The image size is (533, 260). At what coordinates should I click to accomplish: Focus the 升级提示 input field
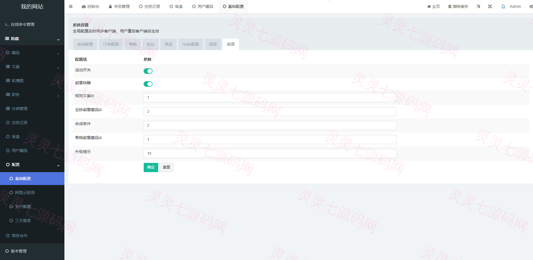coord(270,153)
